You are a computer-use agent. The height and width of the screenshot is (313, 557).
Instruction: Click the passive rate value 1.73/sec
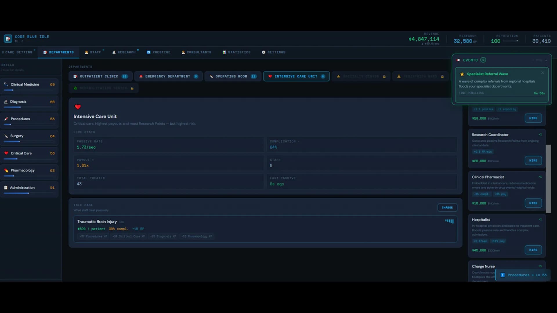pos(86,147)
